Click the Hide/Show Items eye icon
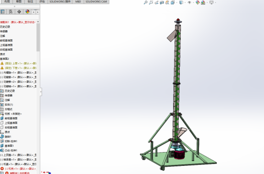Screen dimensions: 264x174 [189, 2]
